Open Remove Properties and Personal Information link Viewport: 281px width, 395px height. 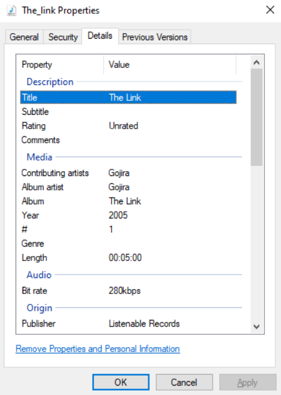[98, 349]
